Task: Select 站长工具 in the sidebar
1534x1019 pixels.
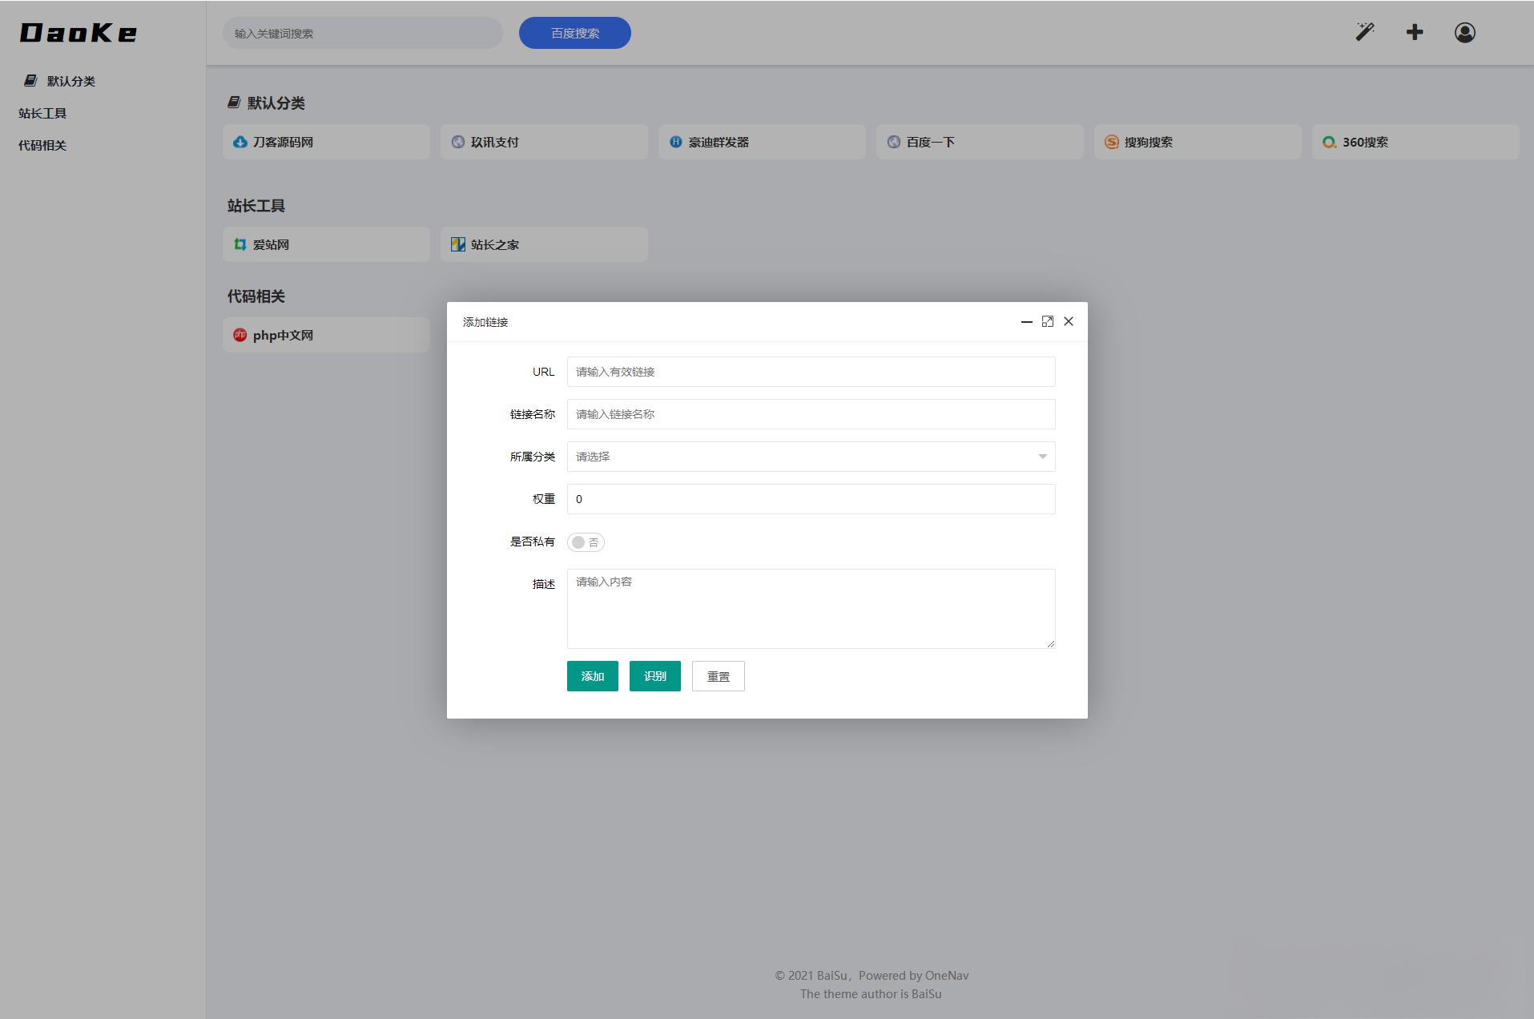Action: [x=42, y=113]
